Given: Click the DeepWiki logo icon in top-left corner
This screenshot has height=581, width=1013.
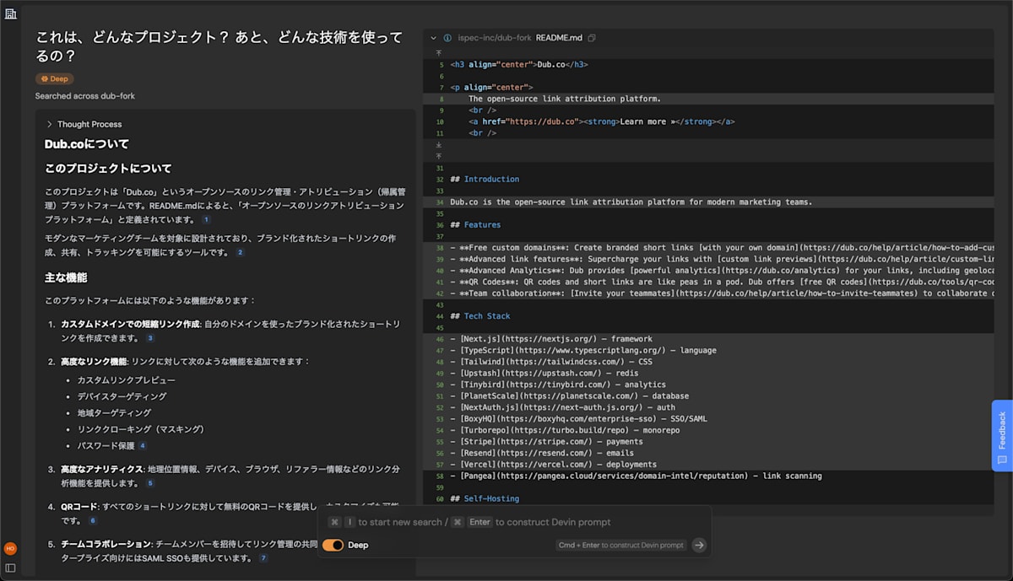Looking at the screenshot, I should pyautogui.click(x=10, y=15).
